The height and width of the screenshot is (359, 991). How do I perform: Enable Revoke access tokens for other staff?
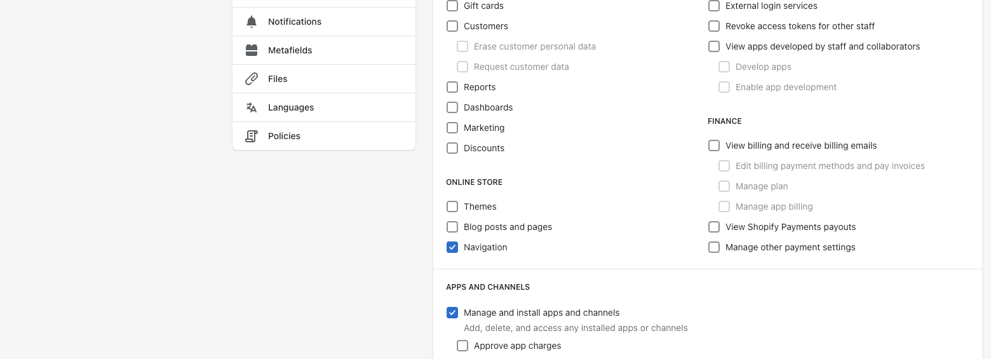[714, 26]
